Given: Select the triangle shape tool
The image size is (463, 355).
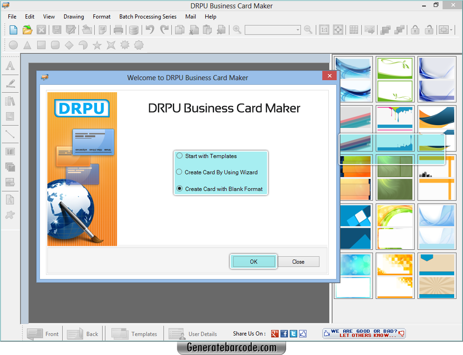Looking at the screenshot, I should coord(27,45).
